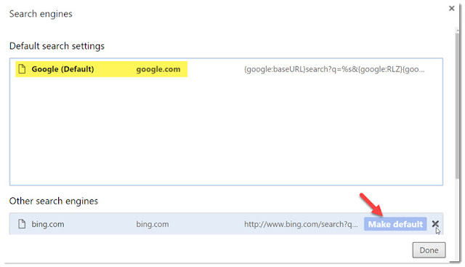Click the page icon beside Google (Default)
The height and width of the screenshot is (267, 465).
[x=22, y=69]
